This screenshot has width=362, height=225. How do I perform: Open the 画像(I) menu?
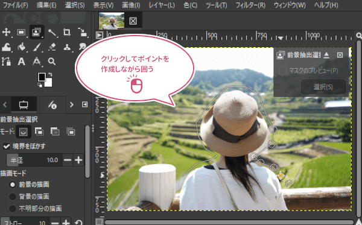tap(131, 5)
